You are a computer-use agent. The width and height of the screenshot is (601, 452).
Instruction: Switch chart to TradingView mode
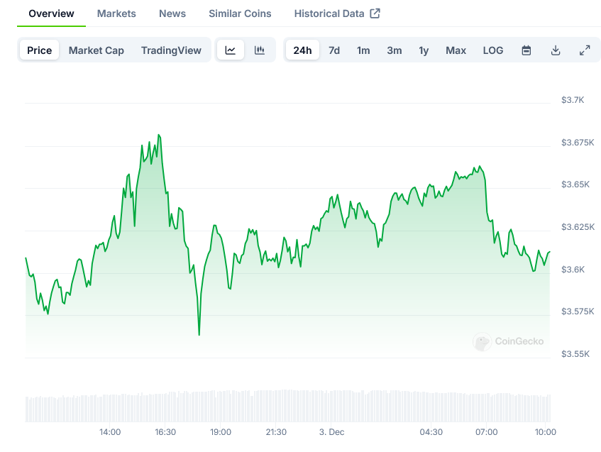coord(171,50)
